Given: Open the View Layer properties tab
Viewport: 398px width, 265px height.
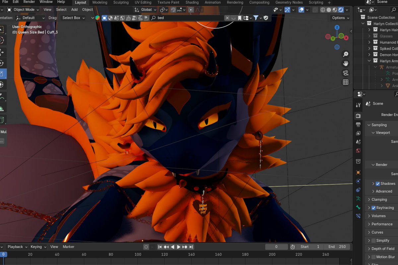Looking at the screenshot, I should point(358,133).
